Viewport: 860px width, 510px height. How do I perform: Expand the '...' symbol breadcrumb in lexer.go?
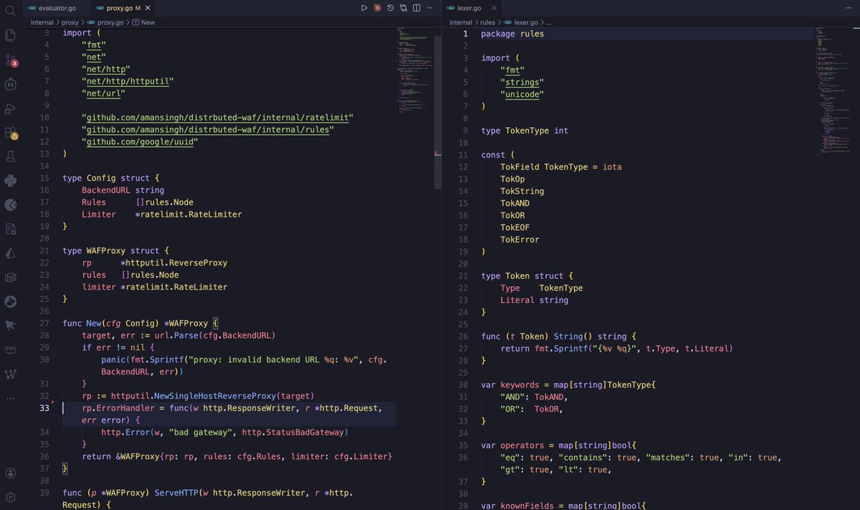(548, 22)
